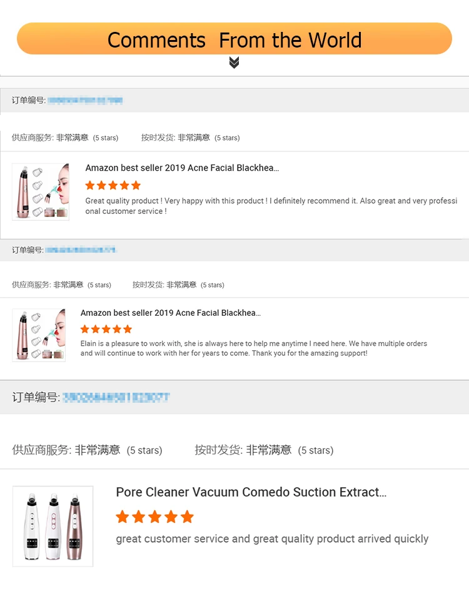Click the second review's five-star rating
Image resolution: width=469 pixels, height=591 pixels.
click(x=106, y=329)
